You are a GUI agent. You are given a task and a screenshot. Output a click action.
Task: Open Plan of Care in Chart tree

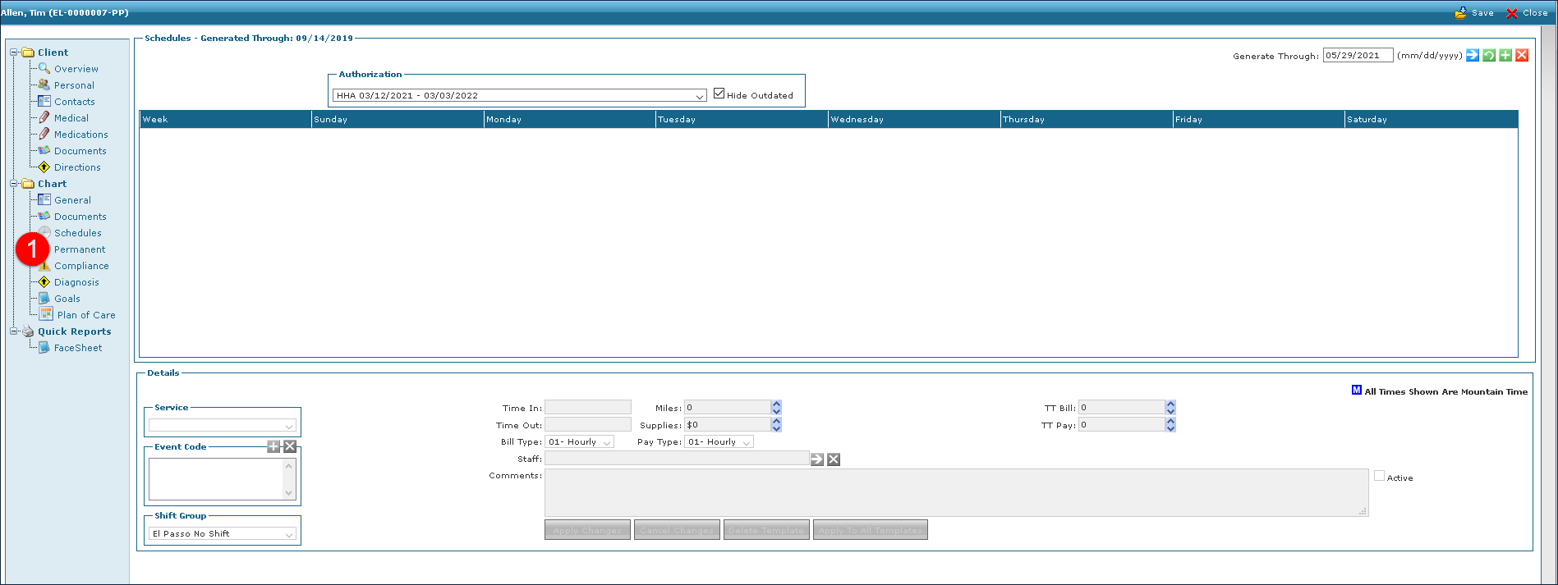click(85, 315)
